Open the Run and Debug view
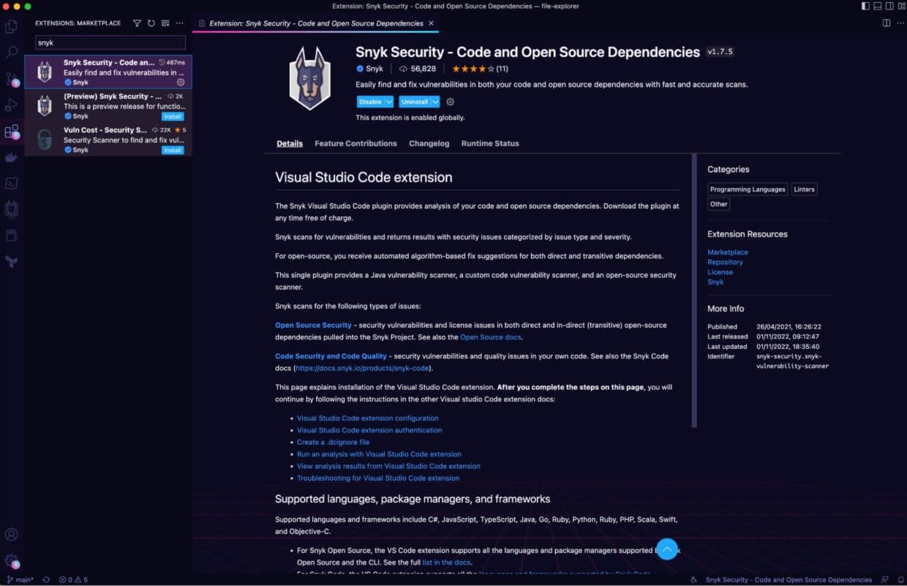The image size is (907, 586). [x=10, y=105]
